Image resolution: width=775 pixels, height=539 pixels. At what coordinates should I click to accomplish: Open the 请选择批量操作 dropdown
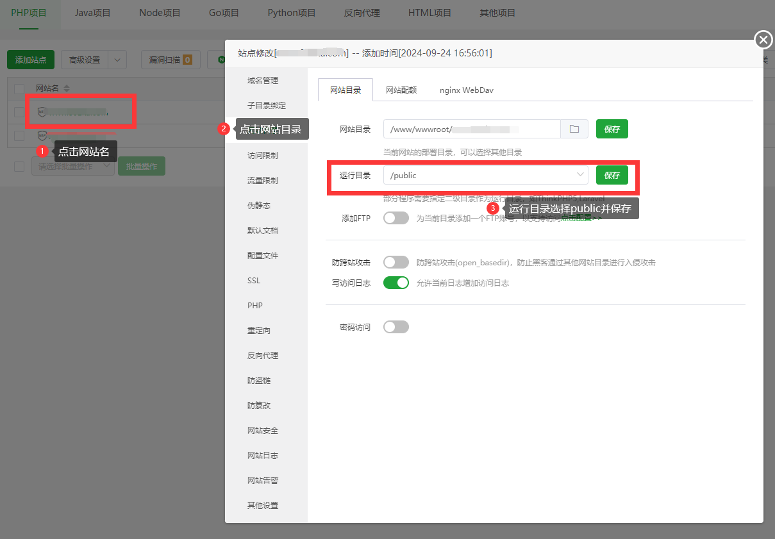72,167
